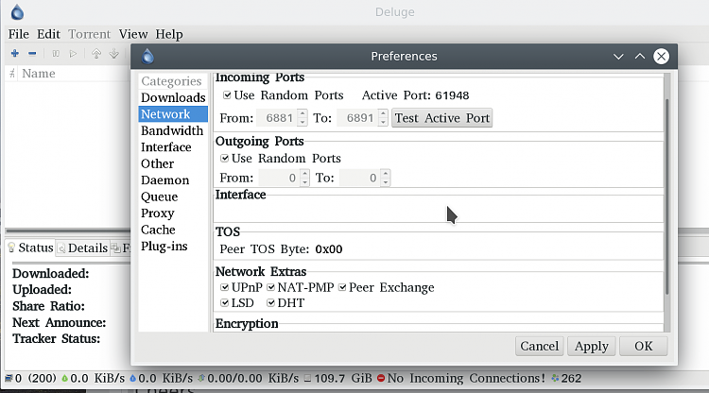Select Queue category
The width and height of the screenshot is (709, 393).
tap(173, 196)
